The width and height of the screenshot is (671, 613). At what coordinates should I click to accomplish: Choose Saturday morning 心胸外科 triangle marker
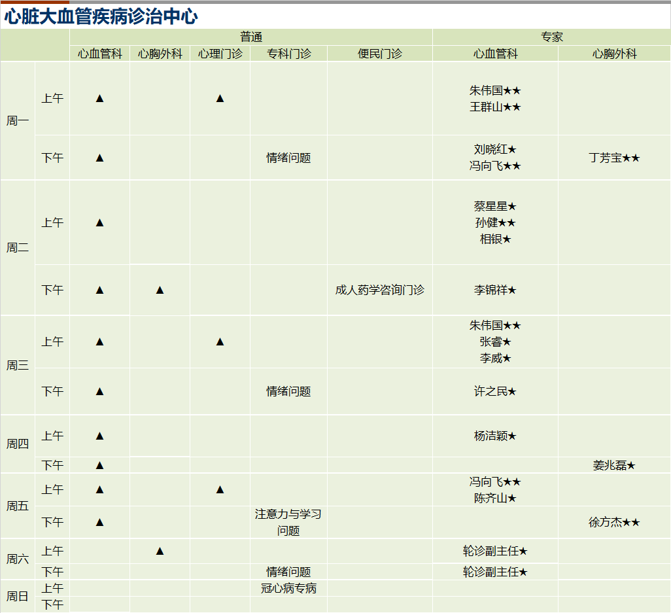160,551
